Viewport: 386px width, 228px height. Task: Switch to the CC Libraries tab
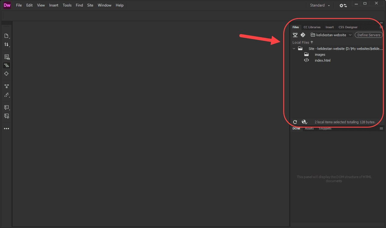[312, 27]
